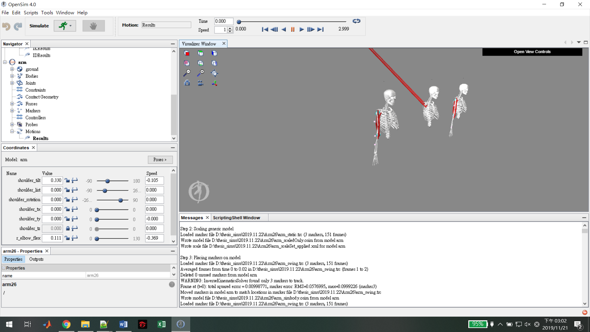Click the pink back view cube icon
Screen dimensions: 590x332
point(187,63)
